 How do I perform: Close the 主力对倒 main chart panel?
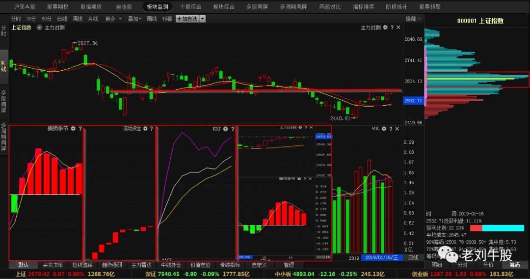coord(398,28)
